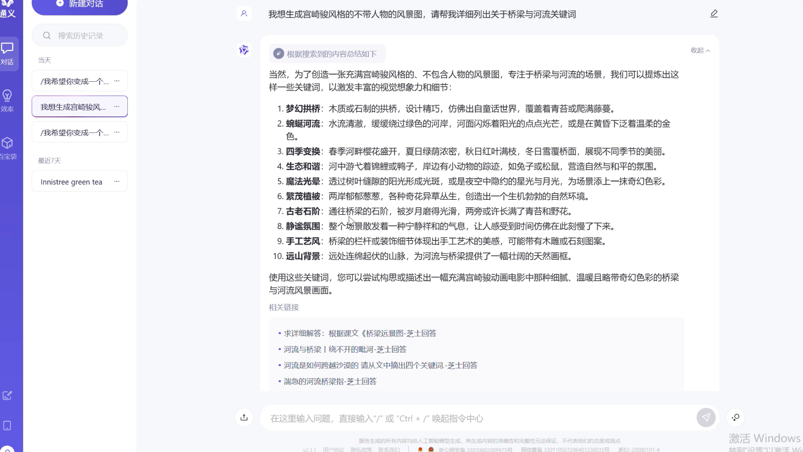Open more options for 我想生成宫崎骏风 chat

[117, 106]
